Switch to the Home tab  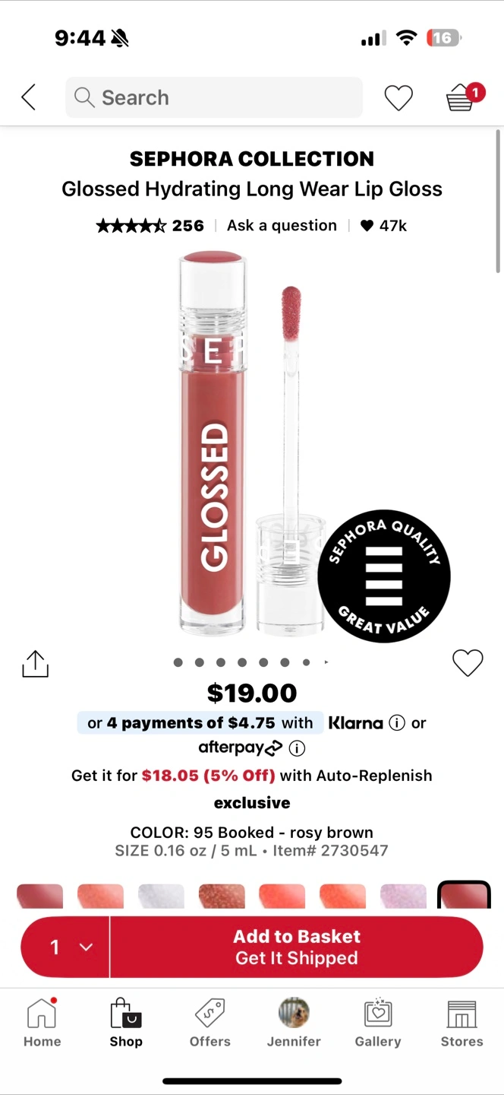coord(42,1023)
